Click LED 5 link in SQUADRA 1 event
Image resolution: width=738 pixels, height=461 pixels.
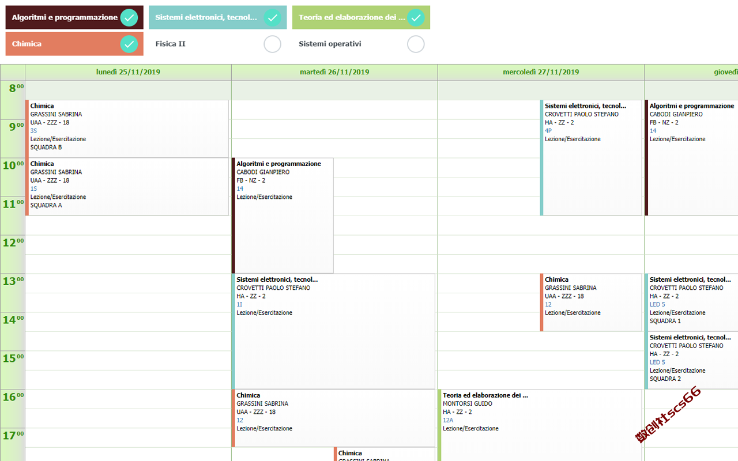(x=657, y=304)
